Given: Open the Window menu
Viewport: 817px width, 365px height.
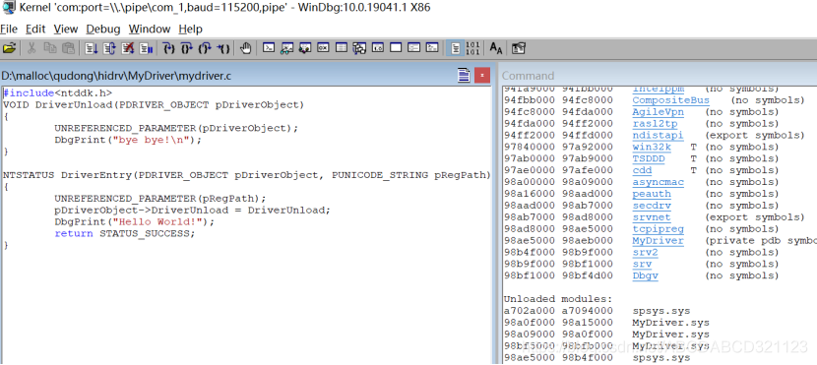Looking at the screenshot, I should [x=150, y=30].
